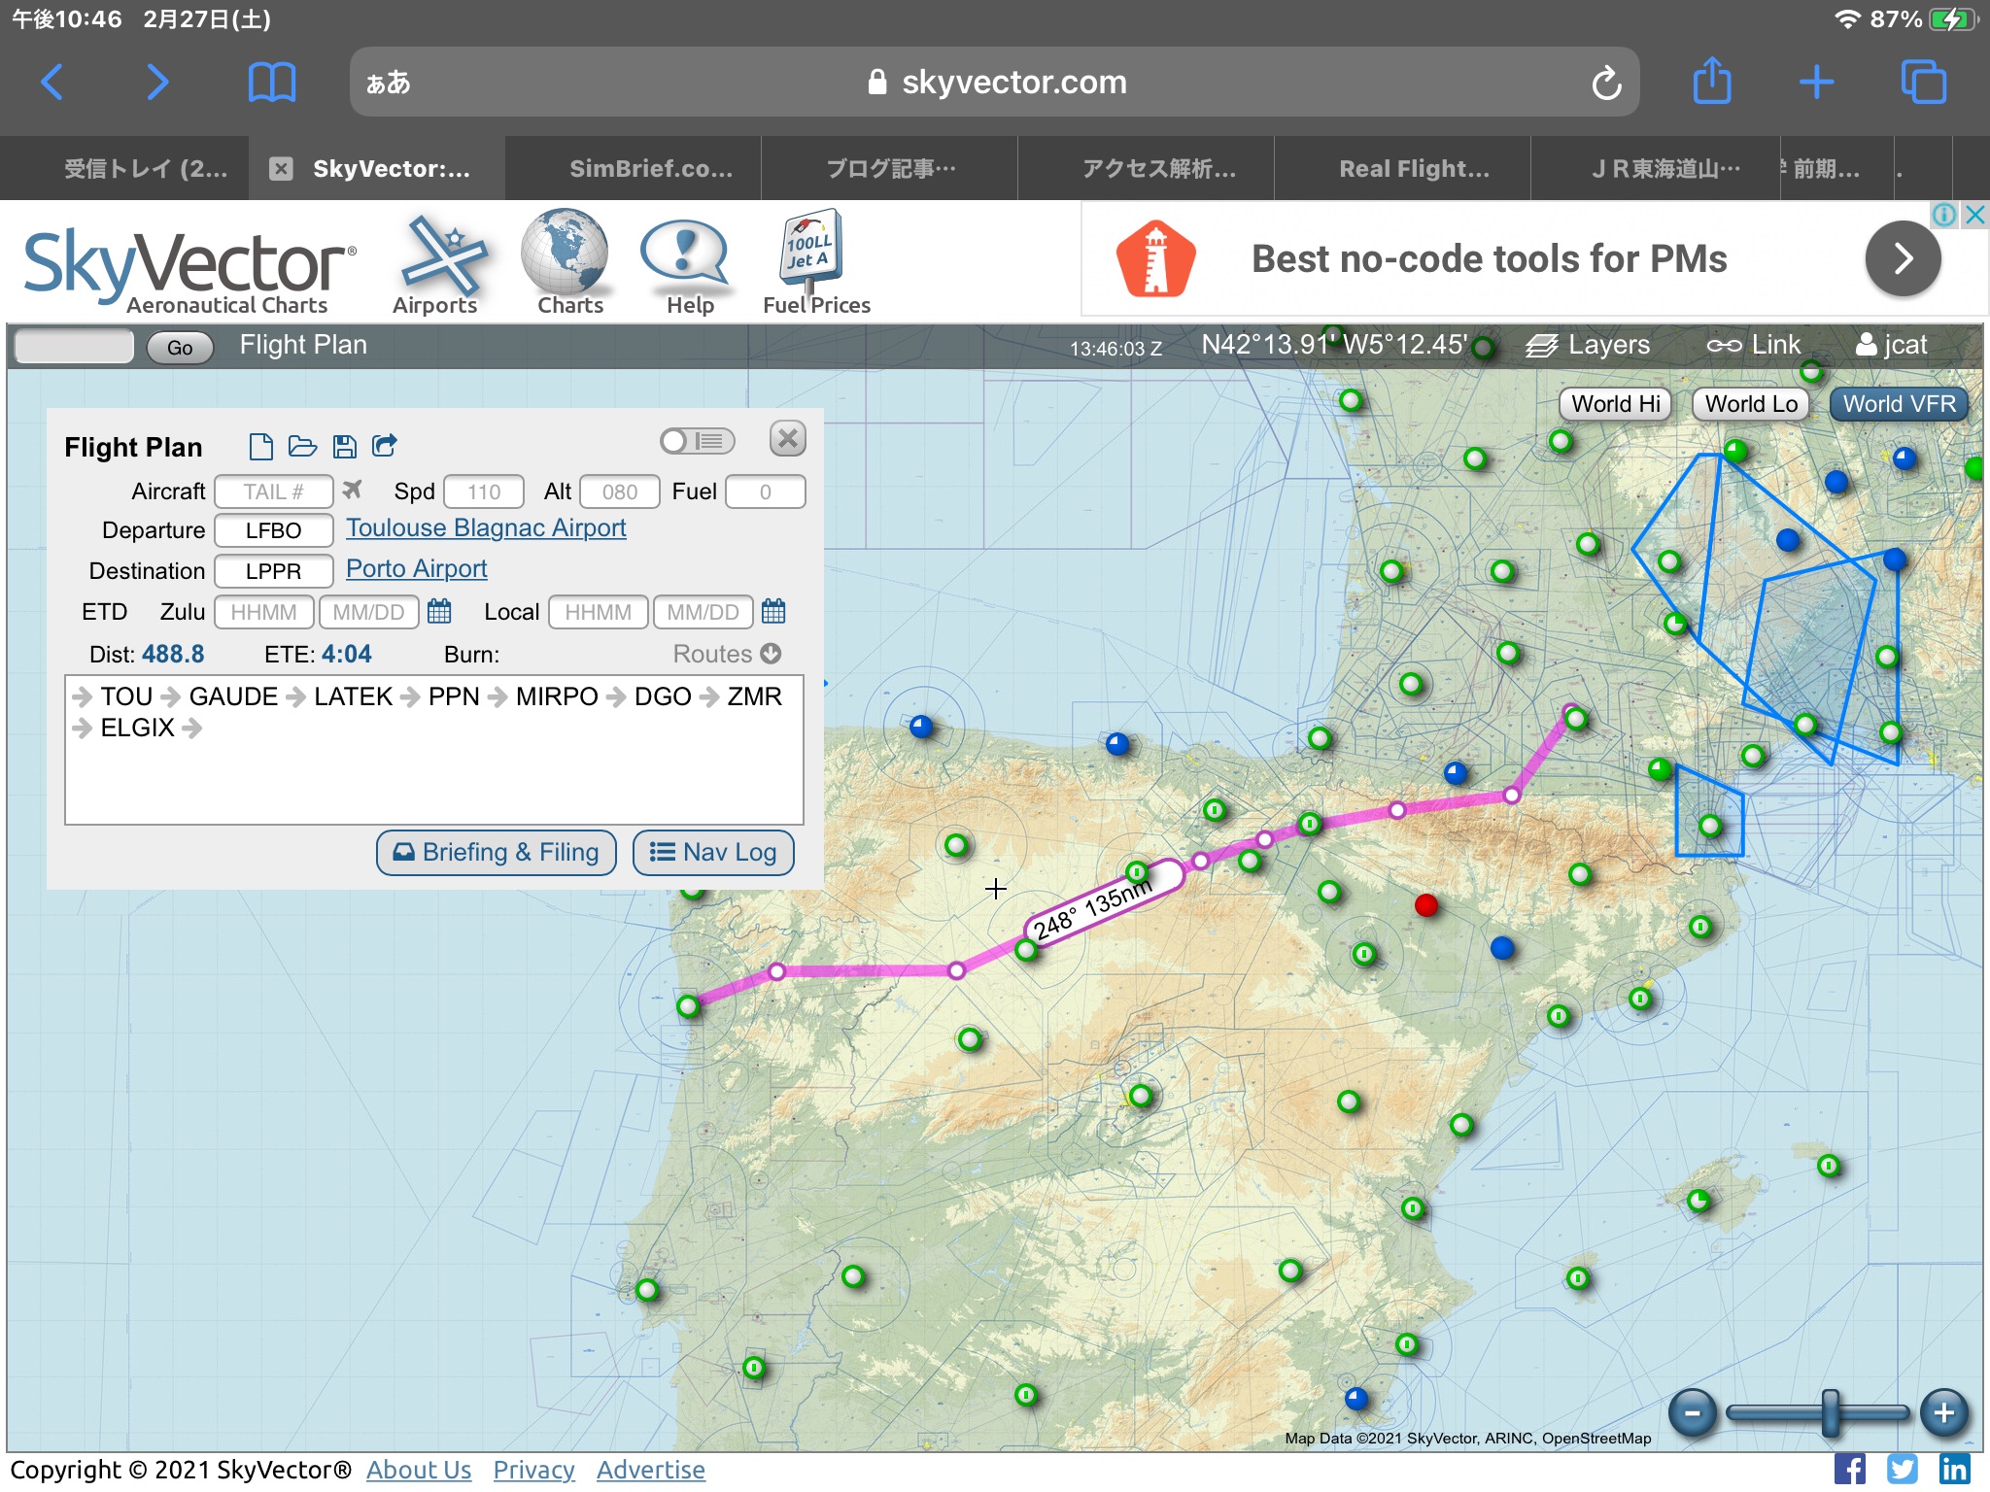Switch chart to World Lo
This screenshot has height=1492, width=1990.
click(x=1750, y=404)
